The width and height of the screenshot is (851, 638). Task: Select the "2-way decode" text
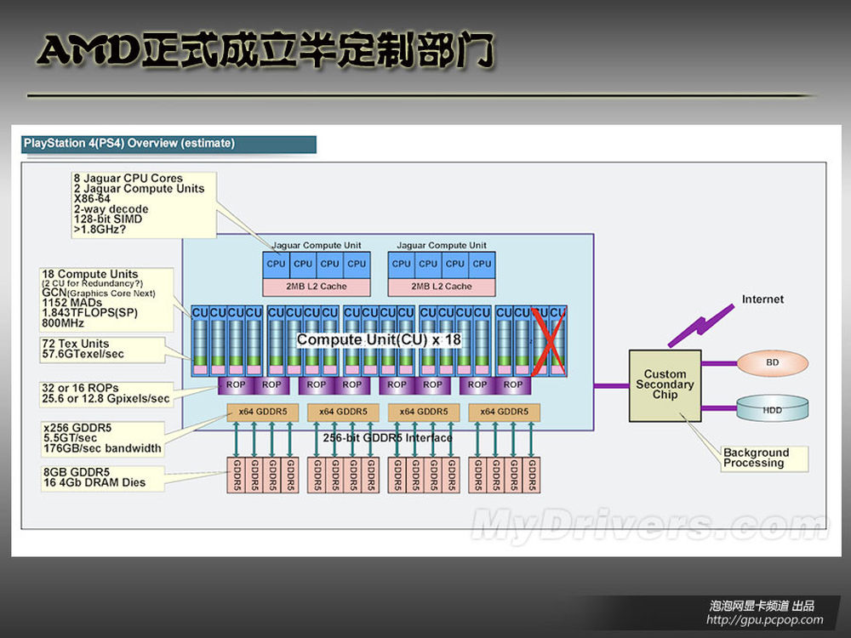point(111,209)
